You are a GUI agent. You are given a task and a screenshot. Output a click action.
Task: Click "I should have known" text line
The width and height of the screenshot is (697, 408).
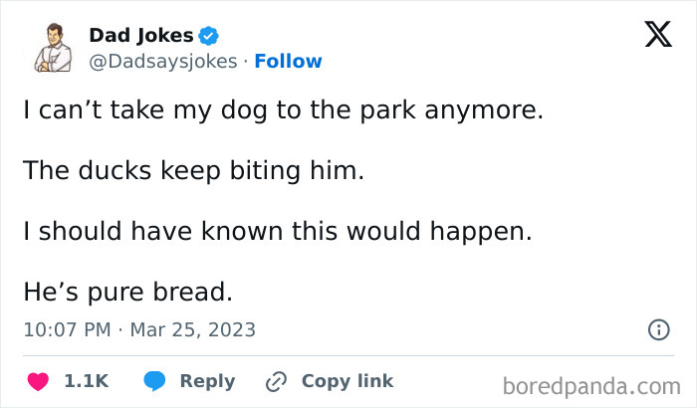(278, 232)
